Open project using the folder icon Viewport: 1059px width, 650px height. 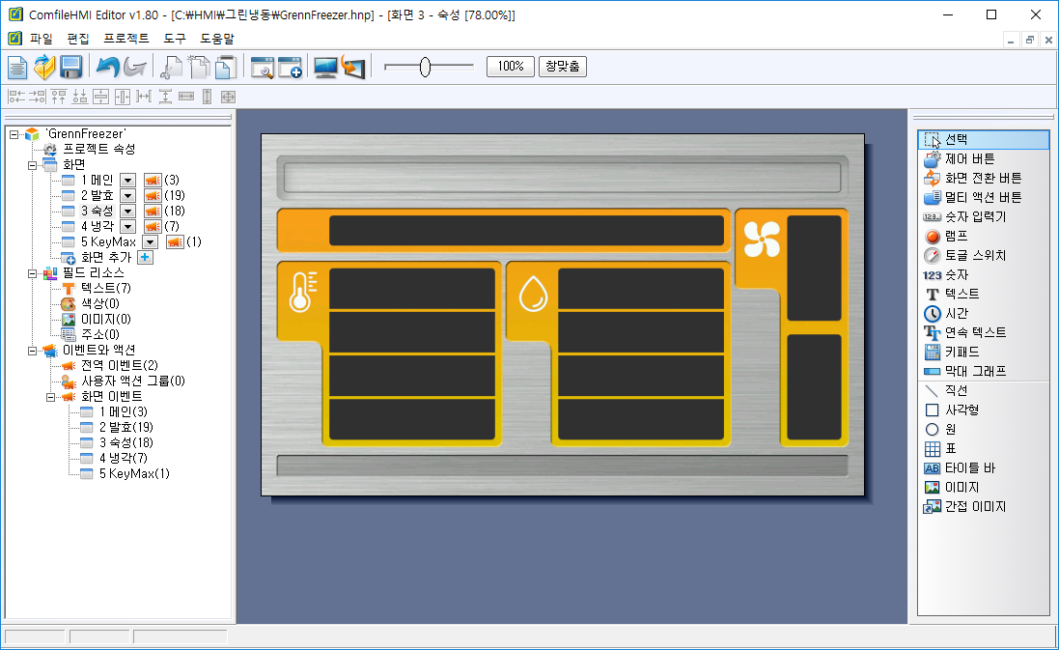coord(44,67)
